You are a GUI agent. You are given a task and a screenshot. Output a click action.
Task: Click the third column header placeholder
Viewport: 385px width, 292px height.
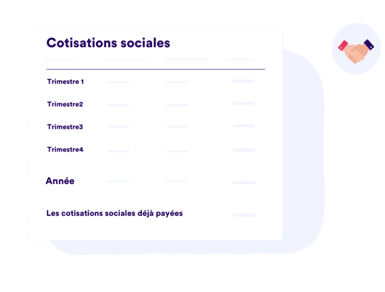click(187, 59)
